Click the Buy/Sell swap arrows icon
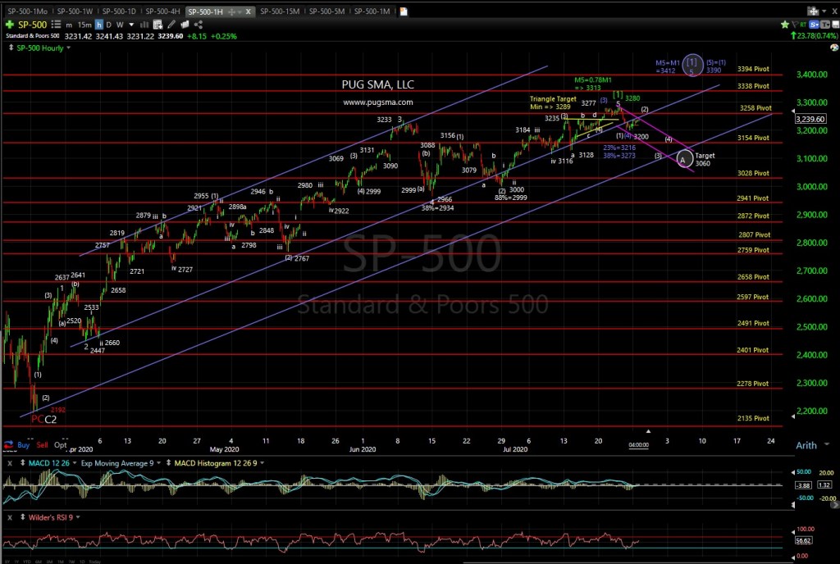Image resolution: width=840 pixels, height=564 pixels. [8, 444]
